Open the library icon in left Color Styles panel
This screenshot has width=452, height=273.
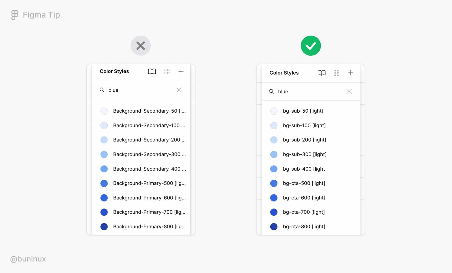(152, 72)
